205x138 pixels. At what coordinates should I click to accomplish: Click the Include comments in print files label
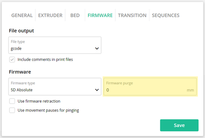coord(45,60)
